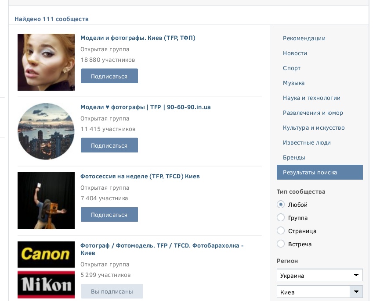This screenshot has width=380, height=301.
Task: Click the photographer with camera avatar
Action: [46, 201]
